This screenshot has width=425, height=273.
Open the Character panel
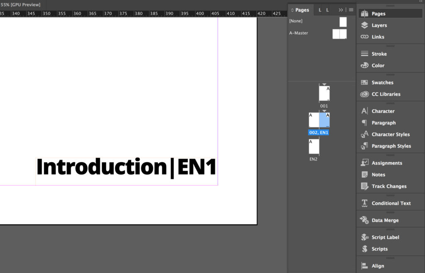[x=382, y=111]
